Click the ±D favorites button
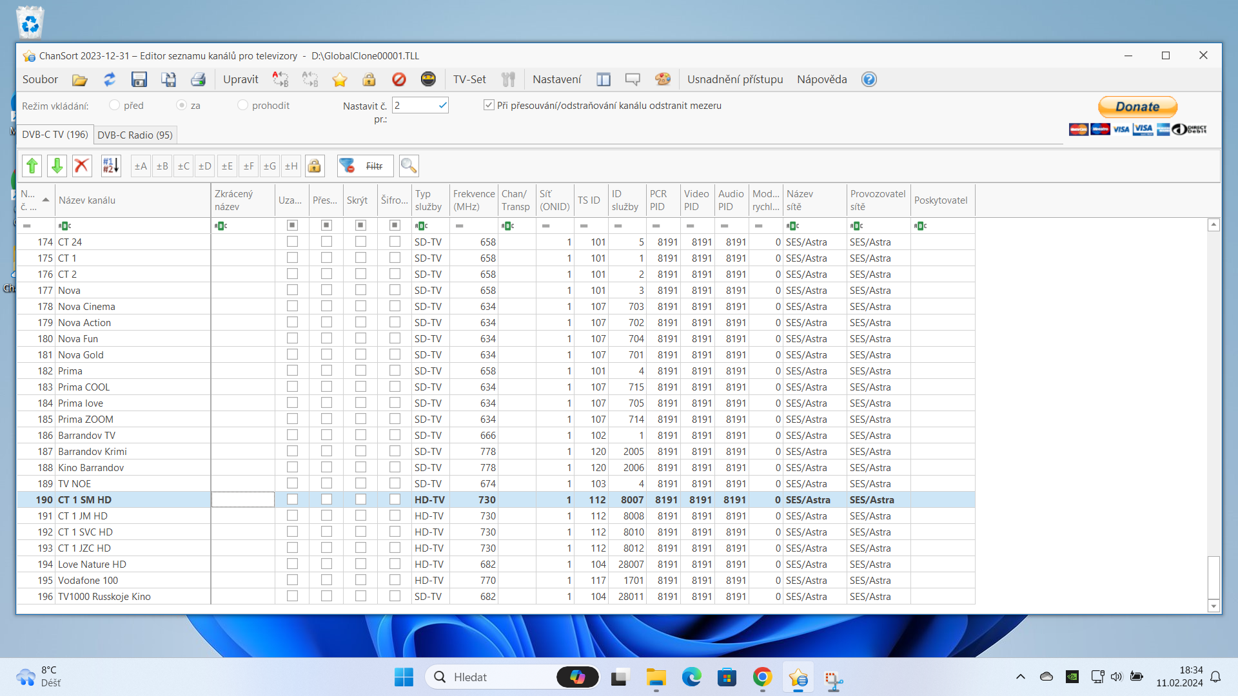 point(205,166)
